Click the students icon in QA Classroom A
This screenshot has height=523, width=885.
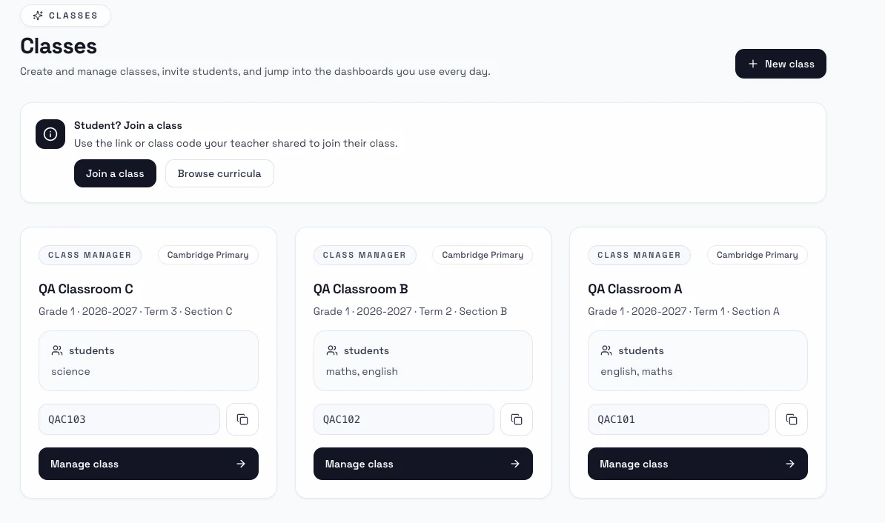(x=606, y=350)
